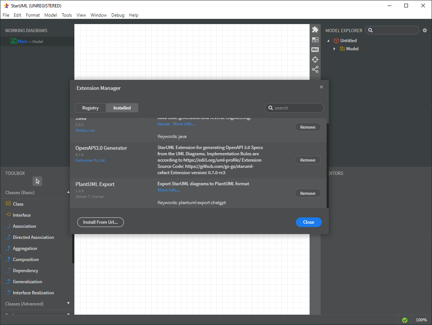
Task: Select the Dependency tool
Action: (x=26, y=271)
